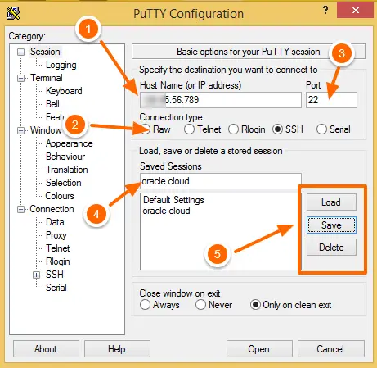Screen dimensions: 377x368
Task: Open the Serial category in the tree
Action: [x=56, y=288]
